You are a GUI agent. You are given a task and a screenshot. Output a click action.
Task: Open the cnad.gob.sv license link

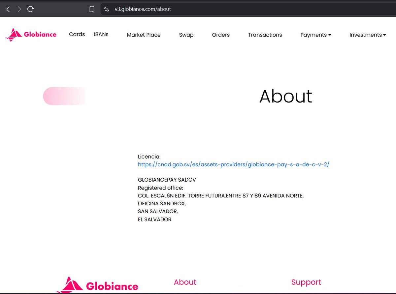pos(234,164)
